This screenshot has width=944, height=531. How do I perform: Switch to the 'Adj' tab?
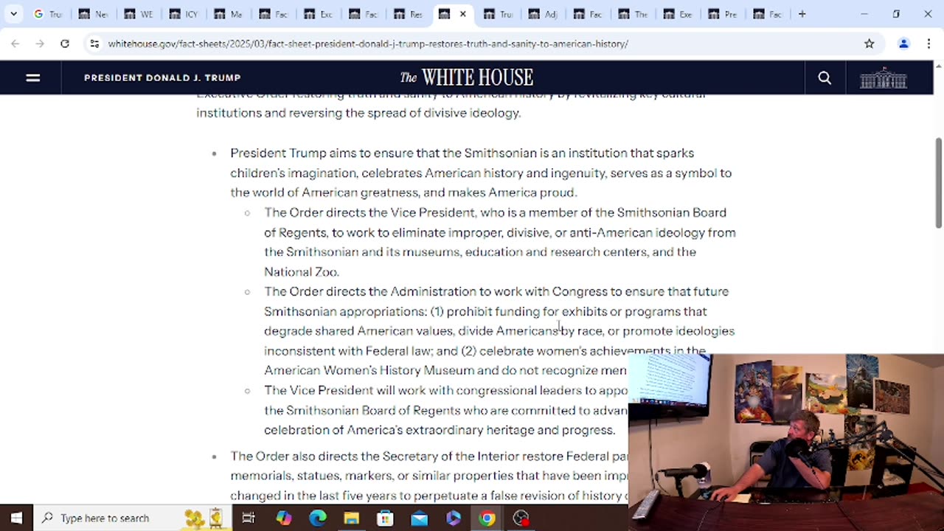(x=544, y=14)
